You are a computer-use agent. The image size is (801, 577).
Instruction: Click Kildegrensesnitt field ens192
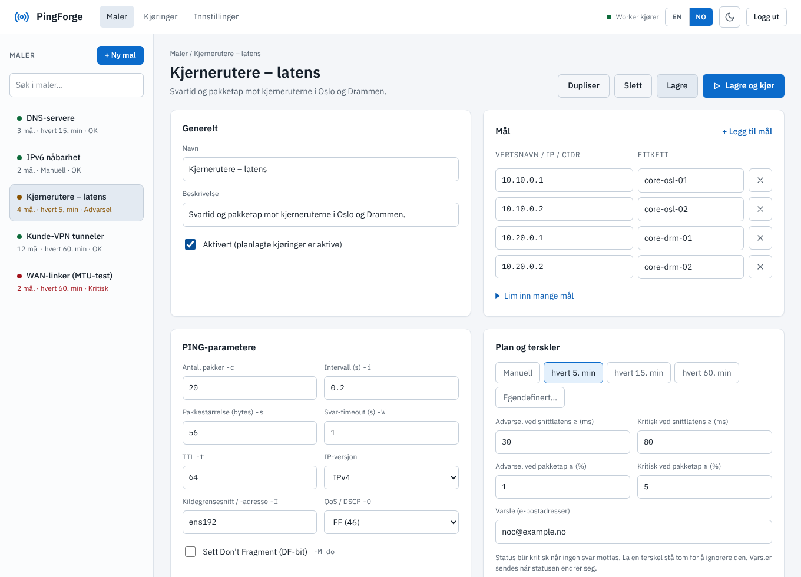[250, 522]
